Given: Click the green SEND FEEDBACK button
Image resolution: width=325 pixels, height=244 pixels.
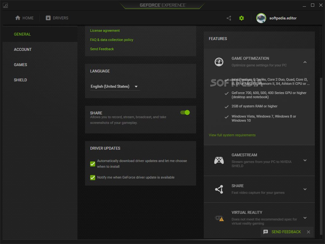Looking at the screenshot, I should tap(286, 232).
